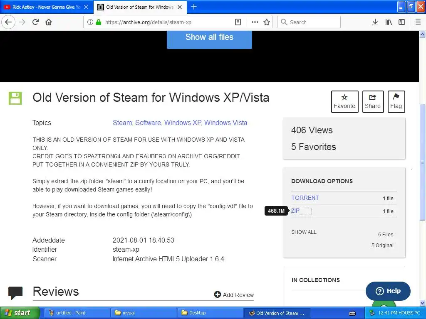Close the Rick Astley tab
Image resolution: width=426 pixels, height=319 pixels.
[86, 7]
